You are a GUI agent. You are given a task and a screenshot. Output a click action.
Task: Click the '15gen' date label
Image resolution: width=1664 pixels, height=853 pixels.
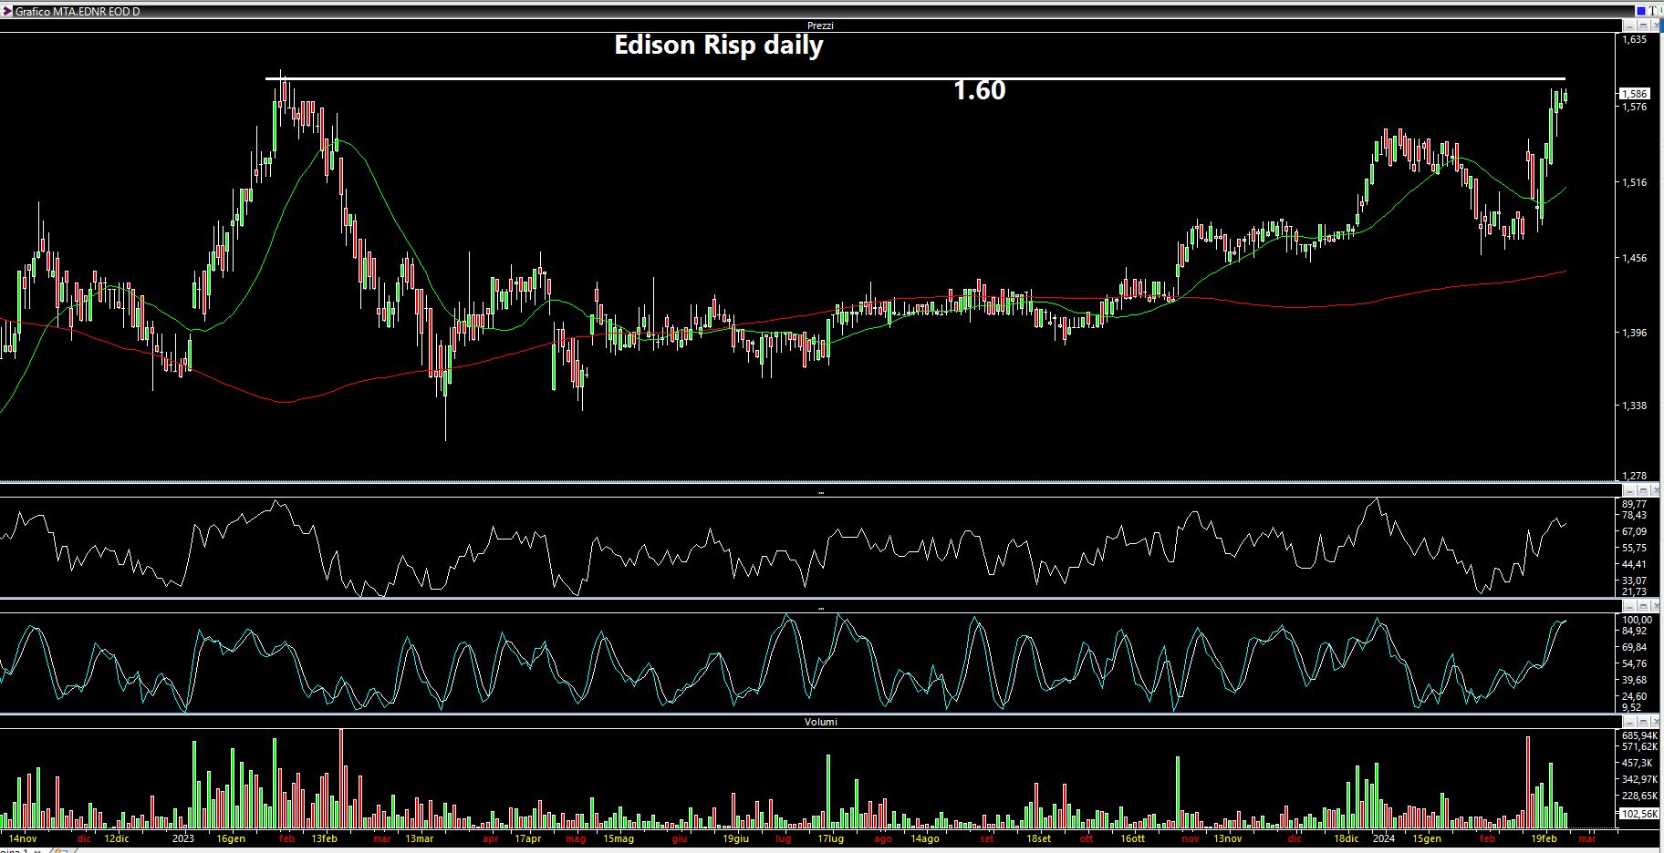[1427, 838]
